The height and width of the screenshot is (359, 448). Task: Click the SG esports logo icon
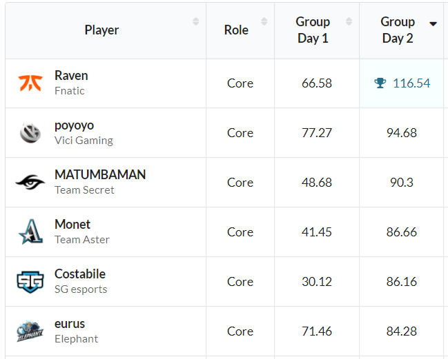(x=30, y=282)
